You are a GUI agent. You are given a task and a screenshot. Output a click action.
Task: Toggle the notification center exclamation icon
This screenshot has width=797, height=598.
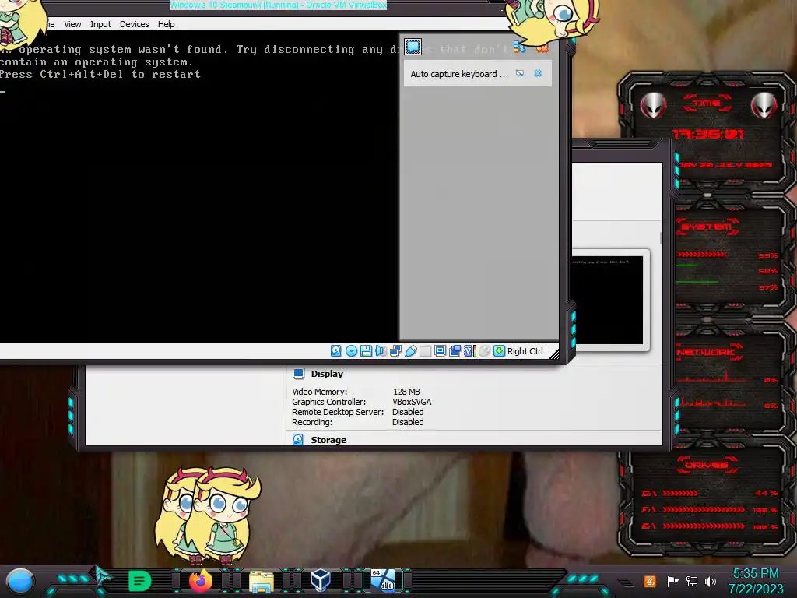(x=413, y=47)
